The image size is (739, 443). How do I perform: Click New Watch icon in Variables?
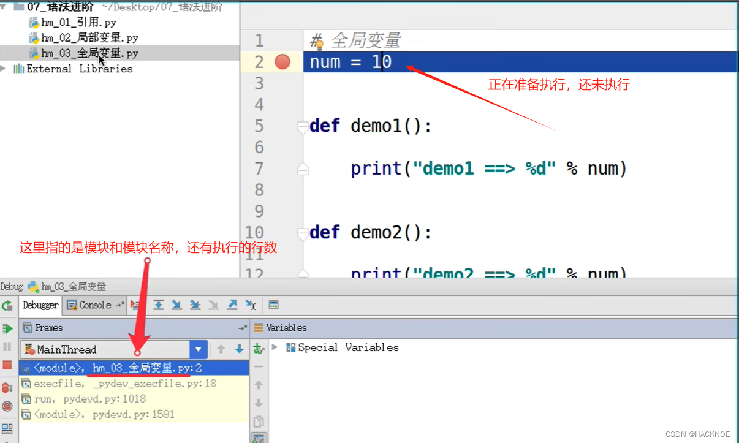(259, 349)
